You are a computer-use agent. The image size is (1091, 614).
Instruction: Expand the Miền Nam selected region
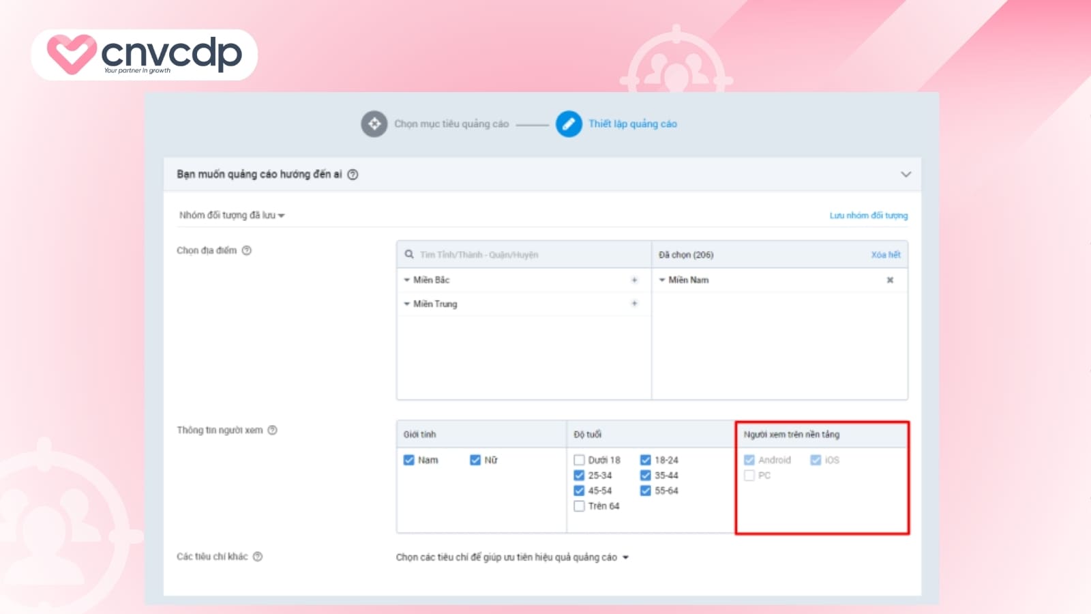point(662,280)
